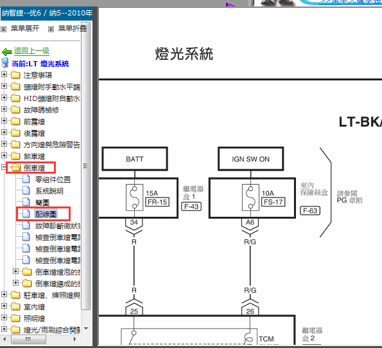Click the 納智捷--优6 title tab
The height and width of the screenshot is (348, 382).
click(46, 13)
